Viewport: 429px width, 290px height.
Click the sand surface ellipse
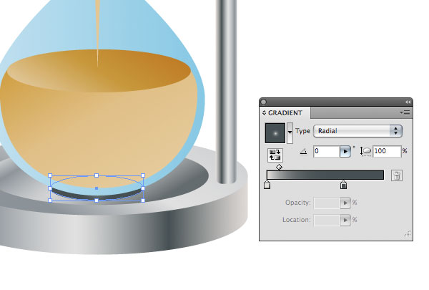99,71
